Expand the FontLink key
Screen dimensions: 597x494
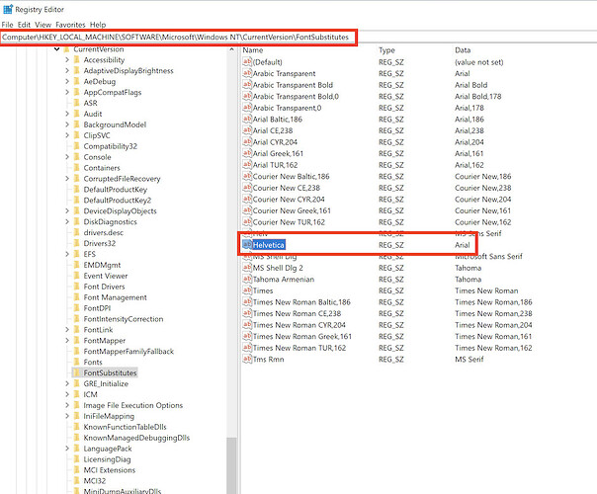pos(67,330)
